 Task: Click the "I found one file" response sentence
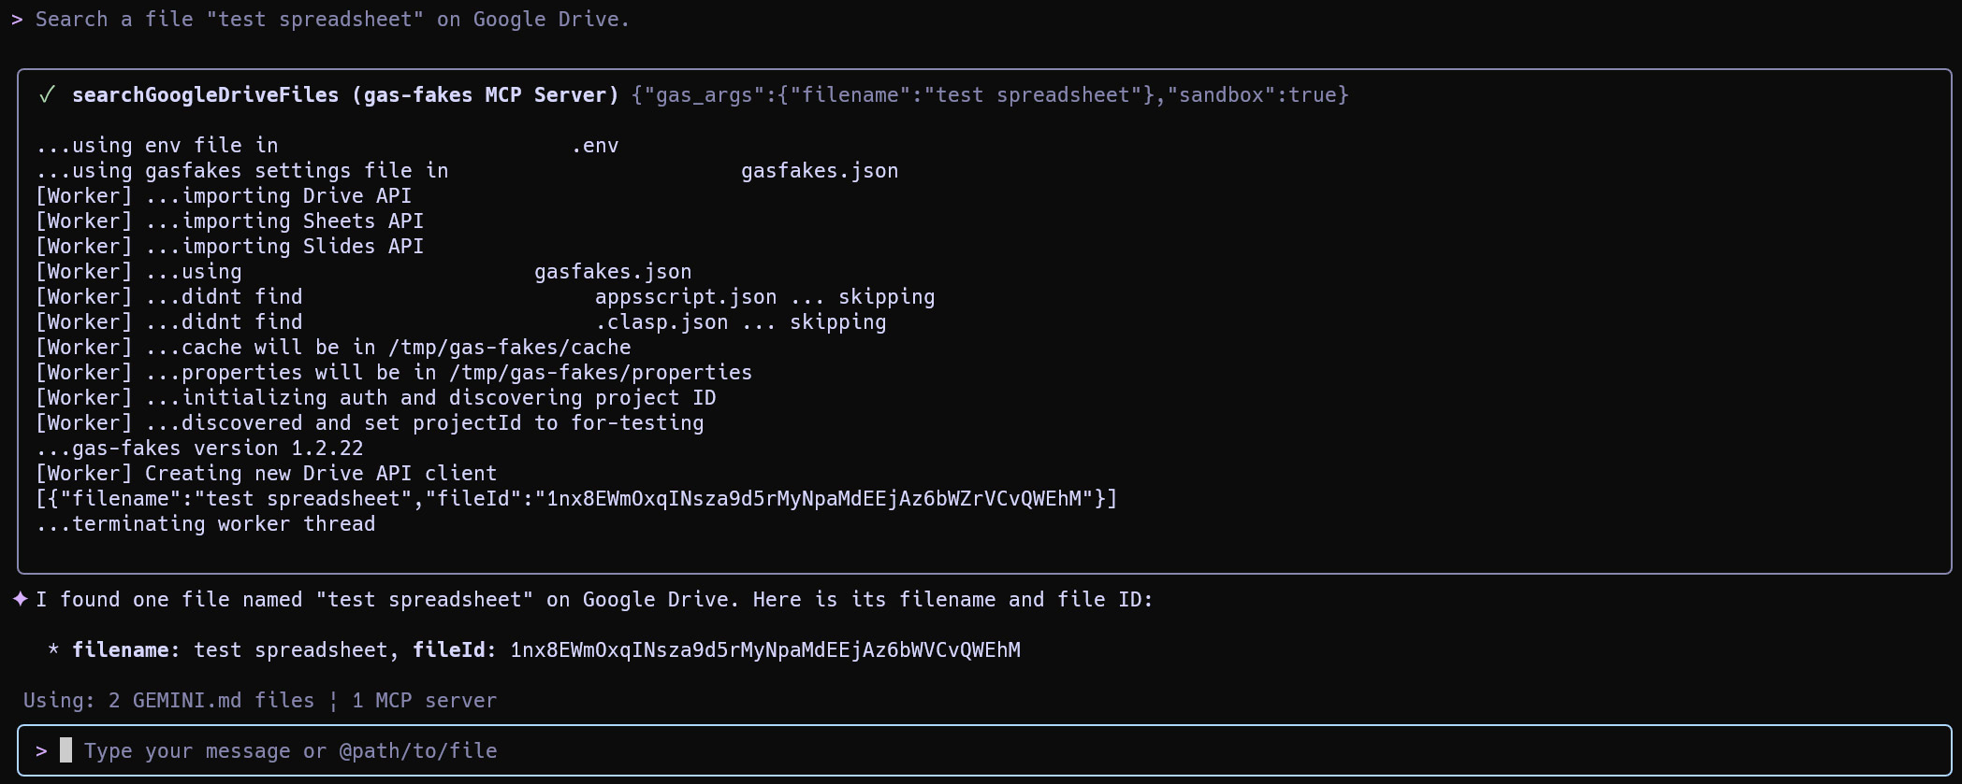click(594, 600)
